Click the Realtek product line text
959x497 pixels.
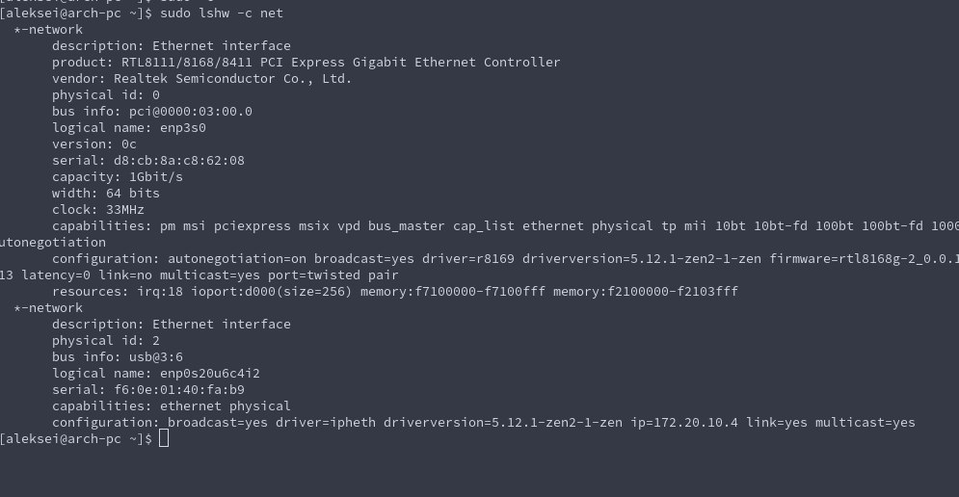[x=306, y=63]
